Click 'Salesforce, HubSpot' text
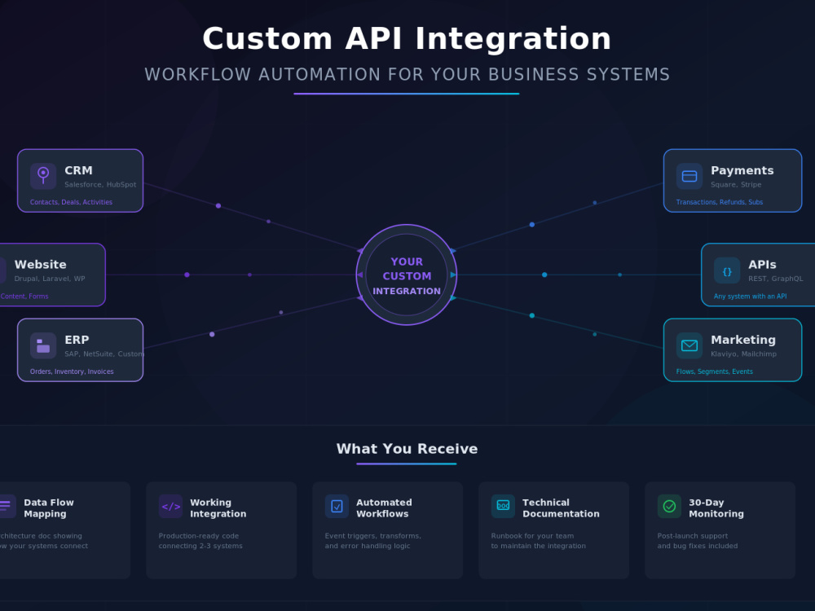The width and height of the screenshot is (815, 611). (100, 184)
